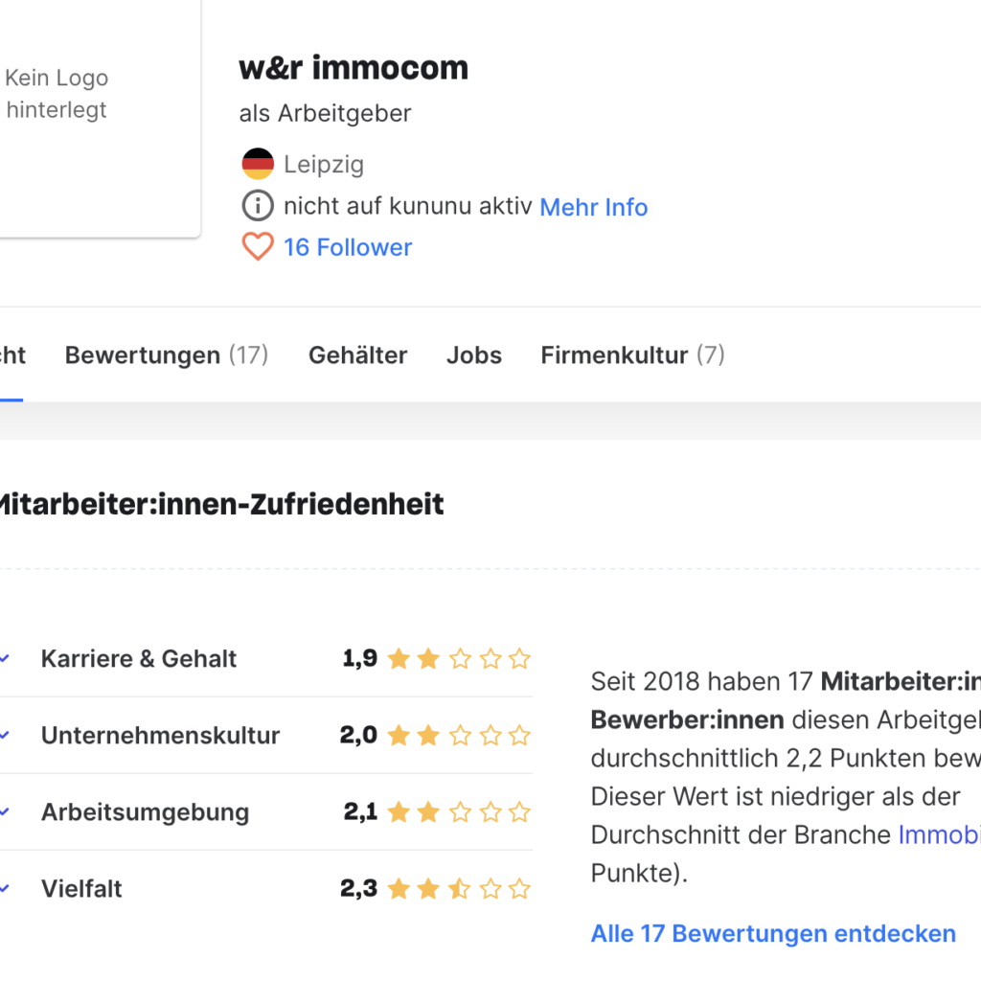Expand the Vielfalt rating row
Viewport: 981px width, 981px height.
[x=81, y=889]
